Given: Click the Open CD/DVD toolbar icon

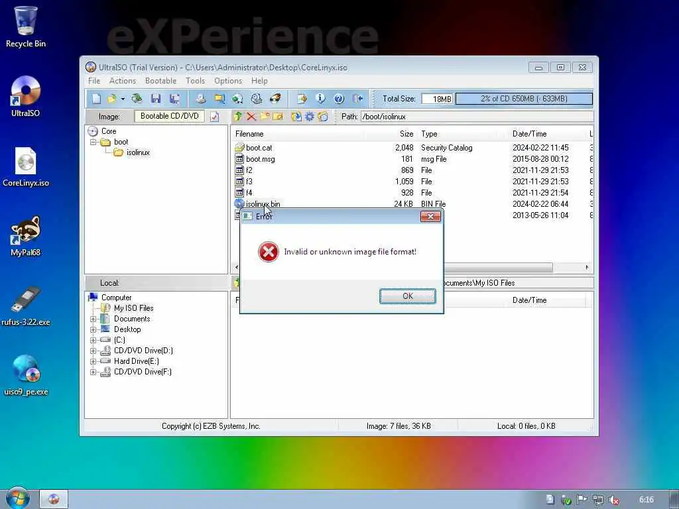Looking at the screenshot, I should [x=137, y=99].
